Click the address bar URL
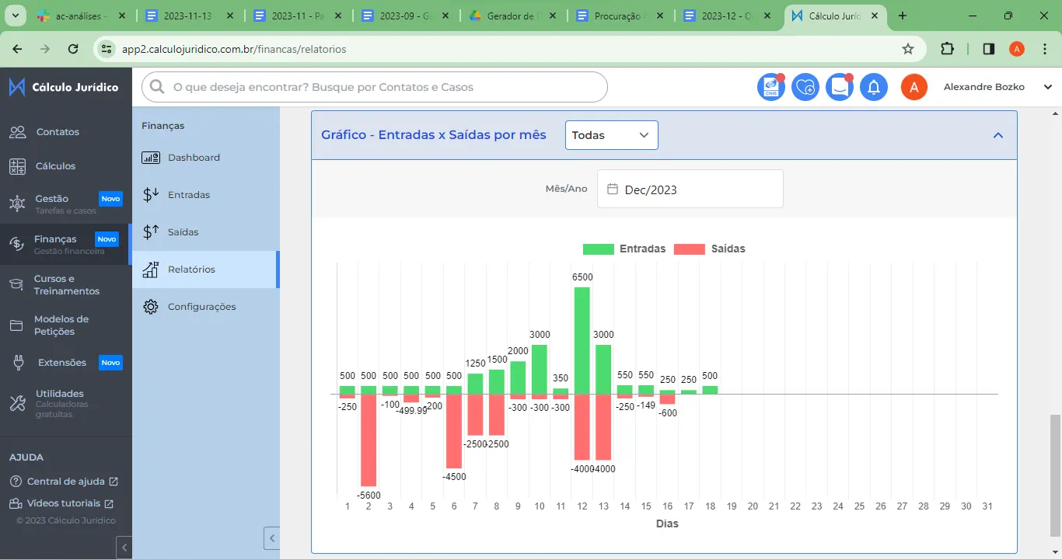The height and width of the screenshot is (560, 1062). [234, 49]
